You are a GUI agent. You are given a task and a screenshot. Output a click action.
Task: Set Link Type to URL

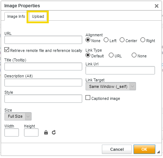(x=111, y=55)
